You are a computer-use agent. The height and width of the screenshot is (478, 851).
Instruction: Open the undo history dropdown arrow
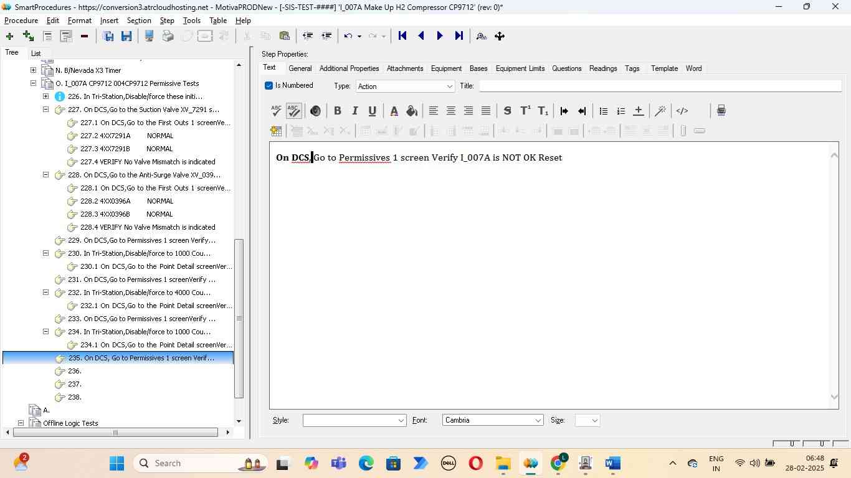pyautogui.click(x=359, y=36)
